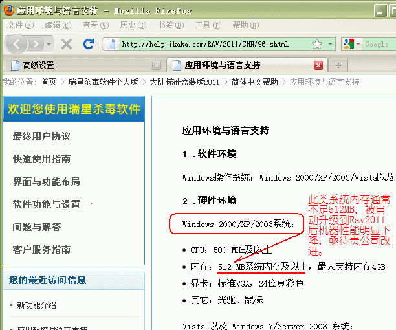Open the 书签 menu

(171, 25)
